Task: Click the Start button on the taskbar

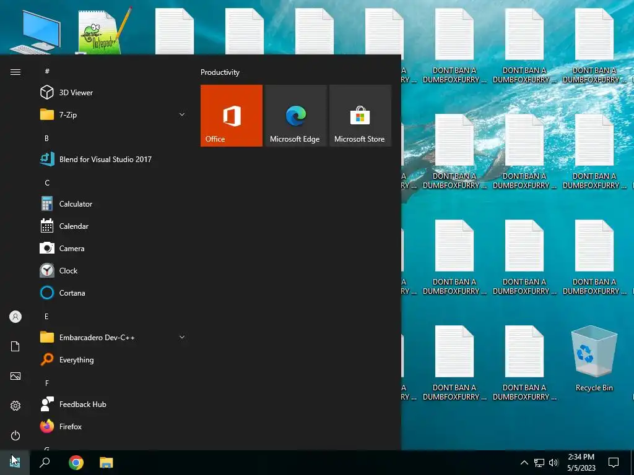Action: [15, 463]
